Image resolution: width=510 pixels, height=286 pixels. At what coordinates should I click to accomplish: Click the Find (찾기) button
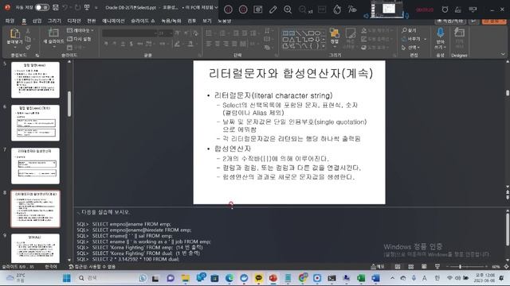pyautogui.click(x=409, y=30)
